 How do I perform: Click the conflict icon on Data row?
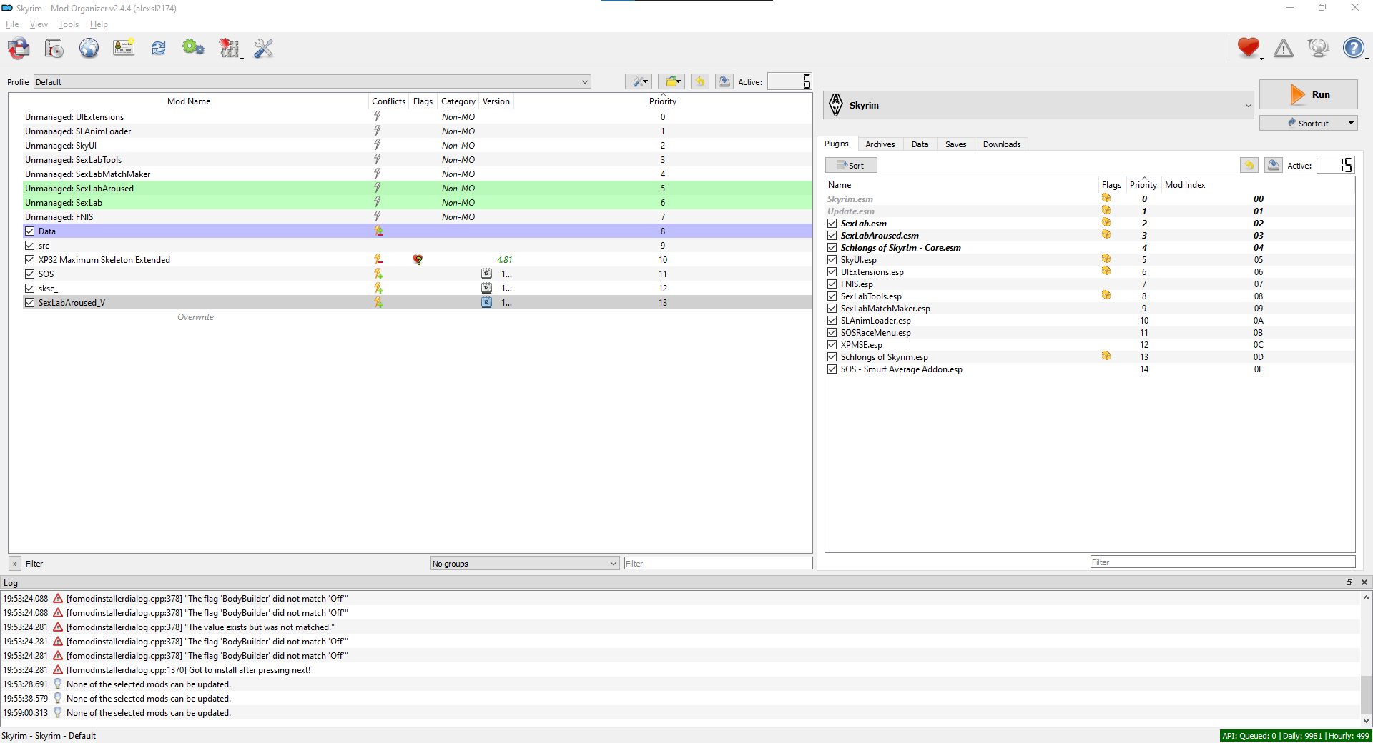379,231
